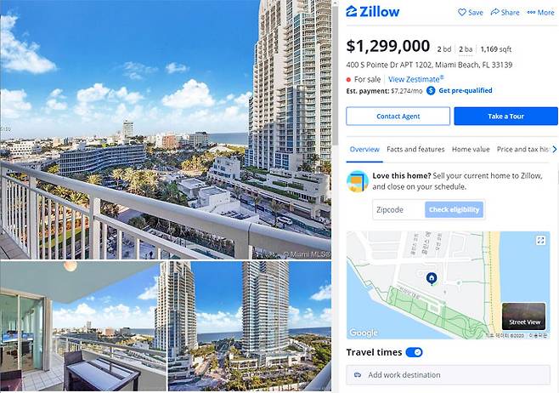The height and width of the screenshot is (393, 559).
Task: Open the Home value tab
Action: [471, 149]
